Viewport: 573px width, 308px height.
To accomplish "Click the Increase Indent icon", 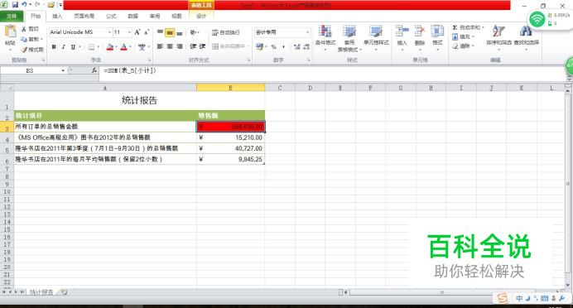I will pyautogui.click(x=202, y=46).
